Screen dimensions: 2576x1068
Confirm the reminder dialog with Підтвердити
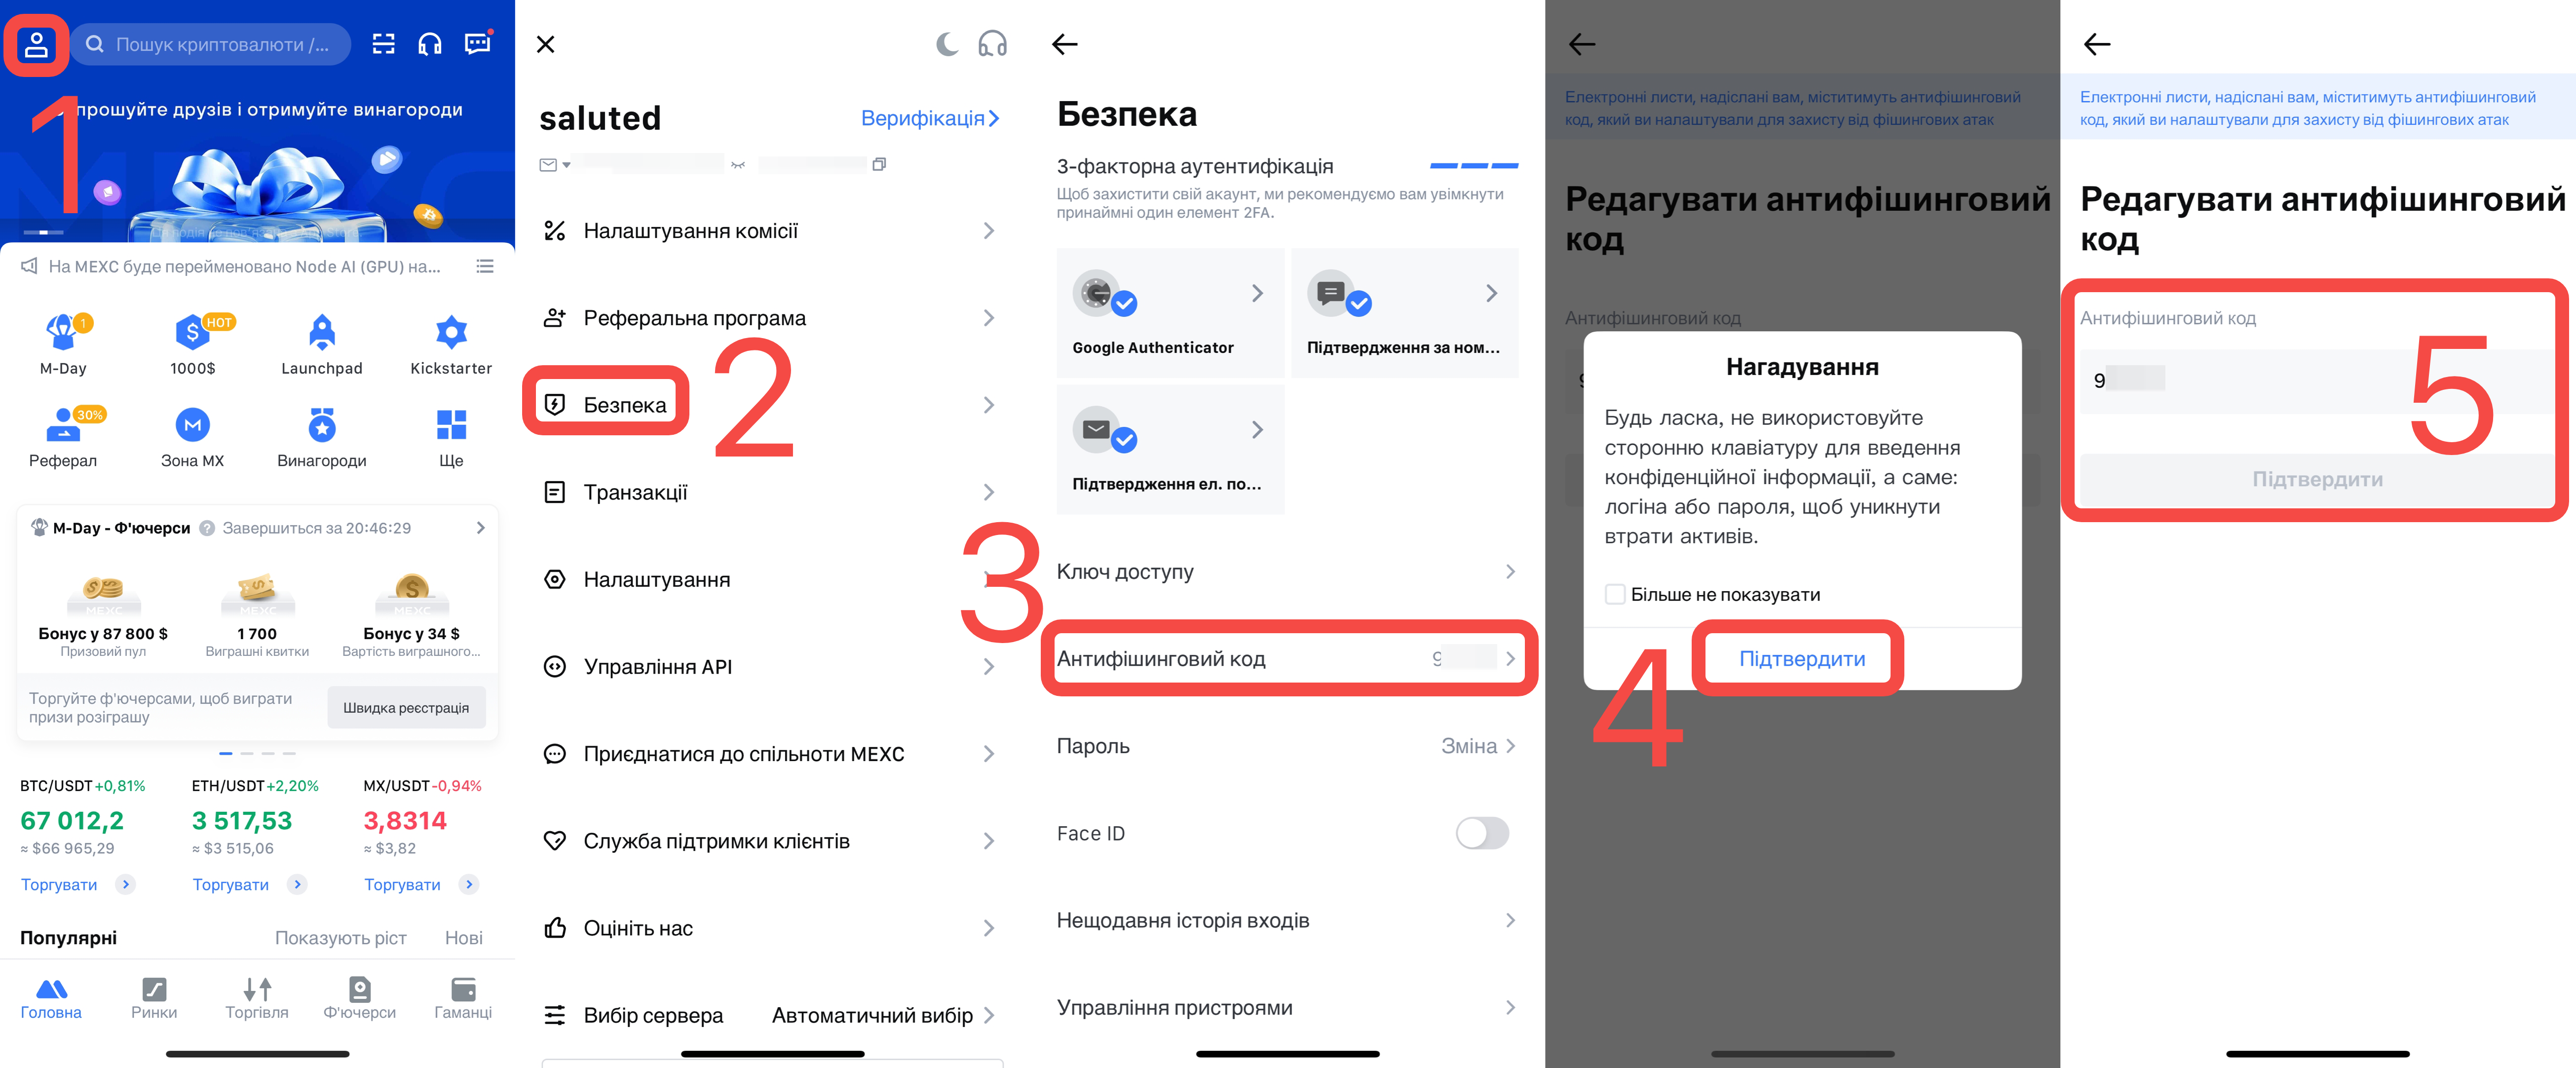(1802, 658)
